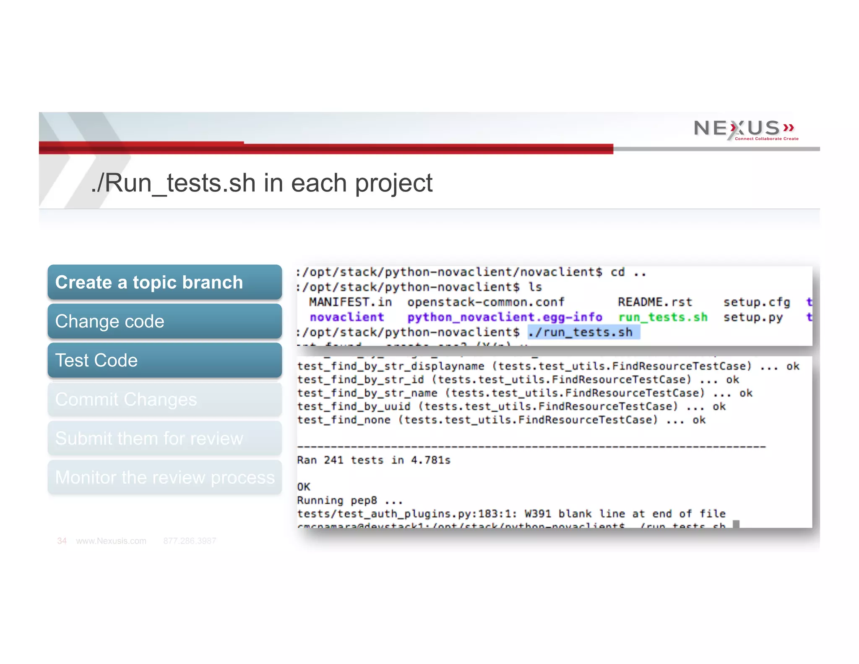Click the 'Running pep8 ...' line
The height and width of the screenshot is (664, 859).
click(x=350, y=501)
